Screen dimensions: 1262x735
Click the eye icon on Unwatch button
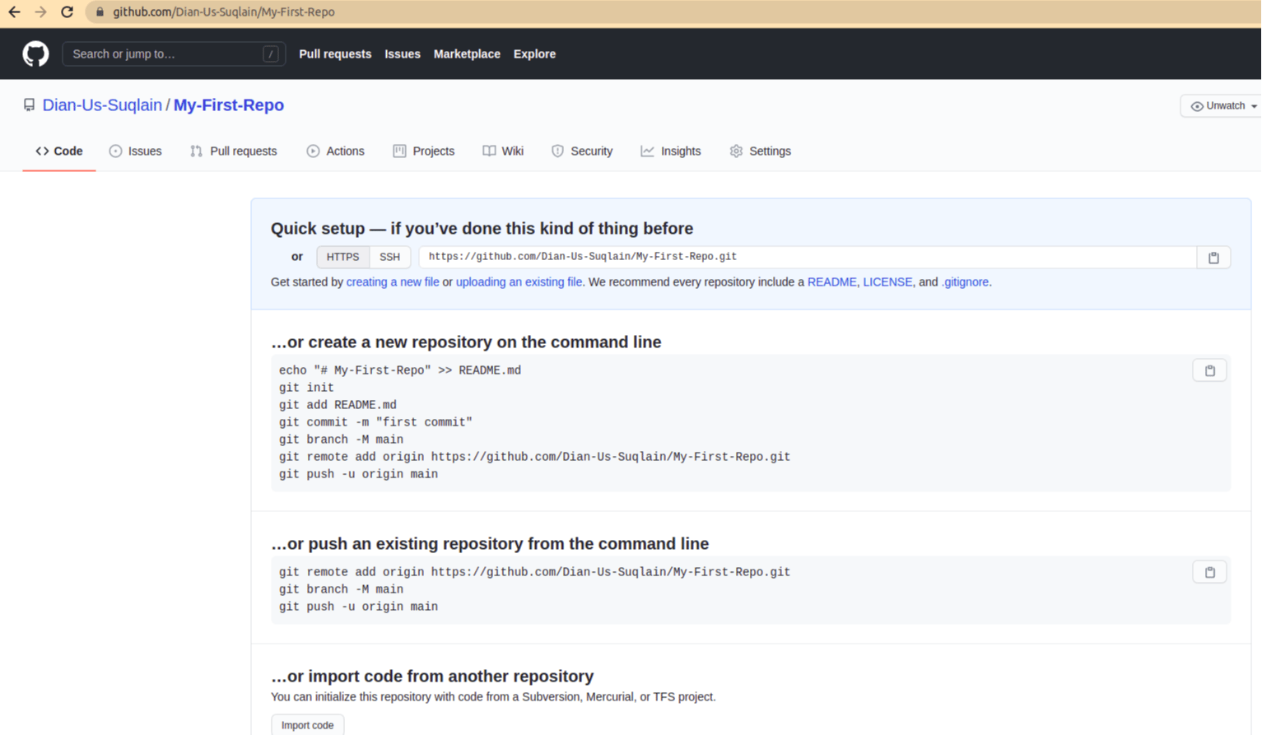[x=1197, y=106]
